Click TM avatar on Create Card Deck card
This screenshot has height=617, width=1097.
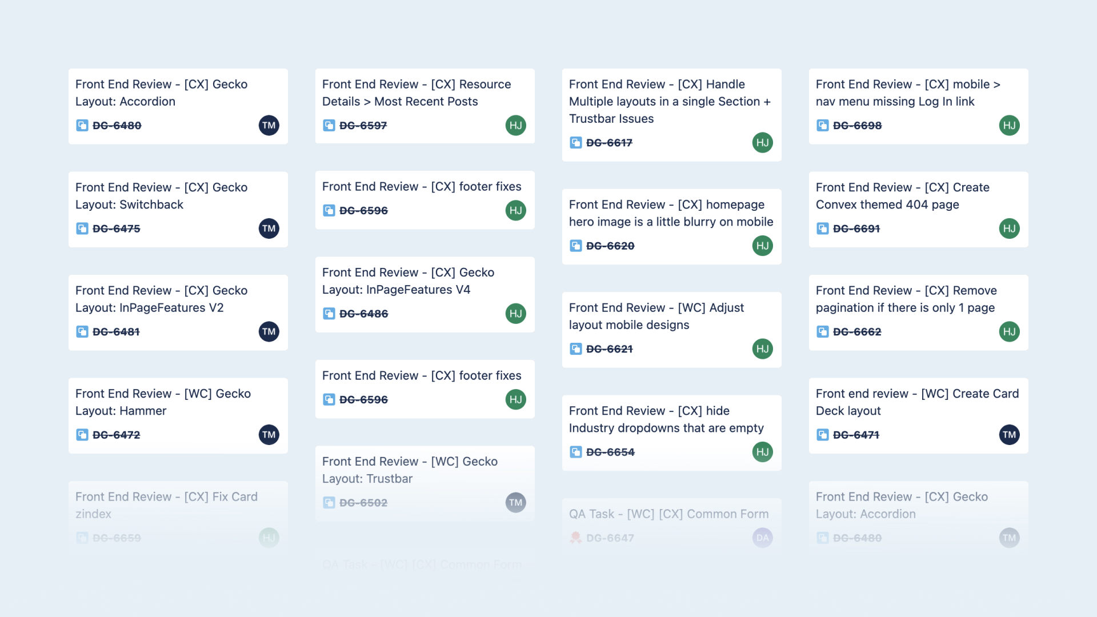[x=1009, y=435]
